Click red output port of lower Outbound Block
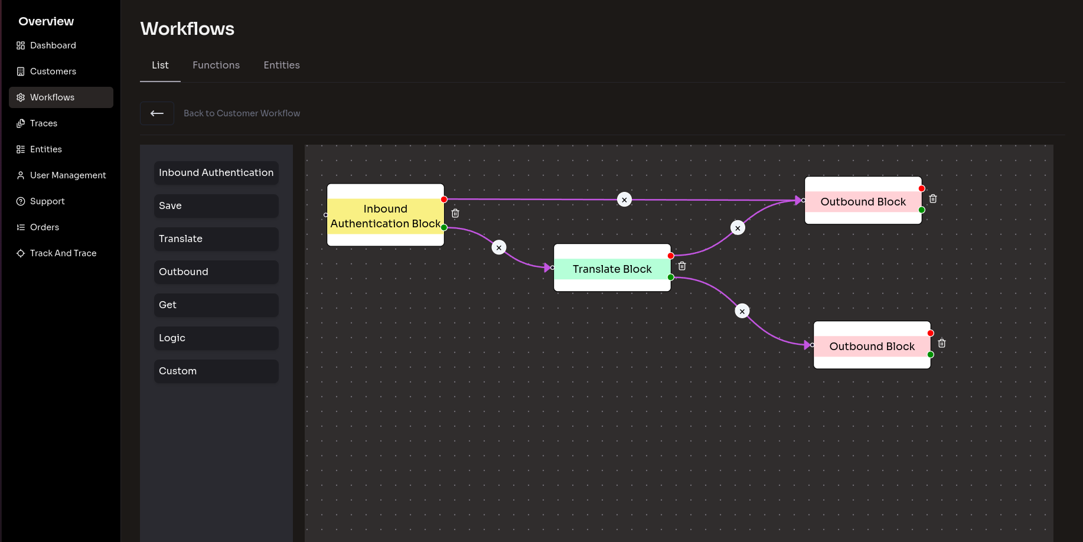This screenshot has height=542, width=1083. (931, 333)
